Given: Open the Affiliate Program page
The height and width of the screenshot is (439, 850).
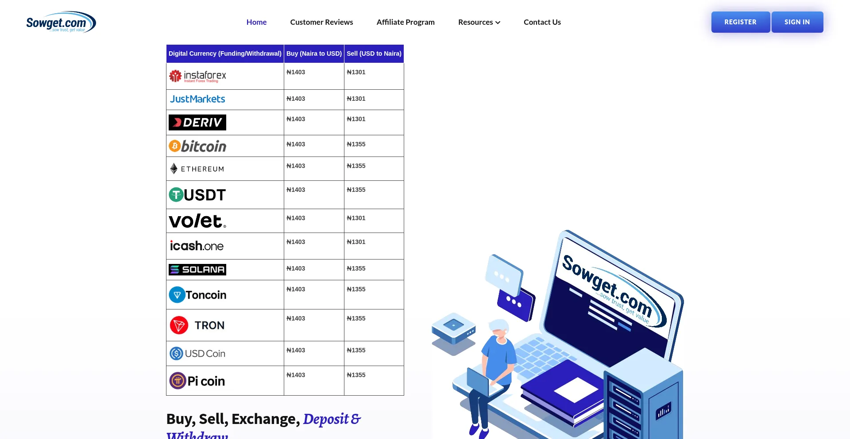Looking at the screenshot, I should (x=406, y=22).
